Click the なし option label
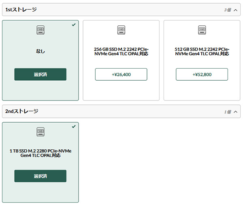The image size is (243, 205). 40,51
